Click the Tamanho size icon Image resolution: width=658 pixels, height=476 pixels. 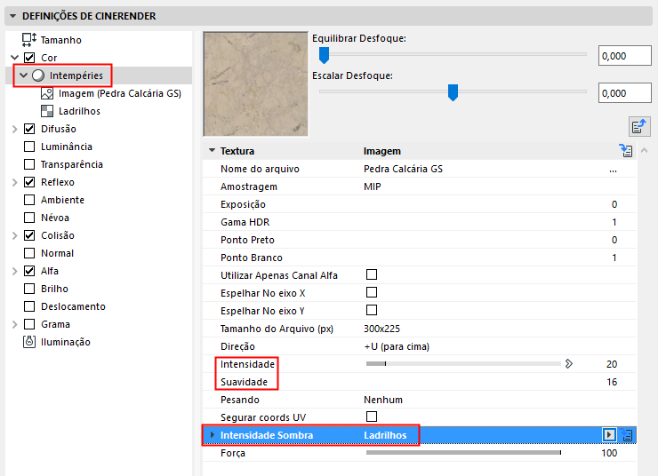[29, 40]
